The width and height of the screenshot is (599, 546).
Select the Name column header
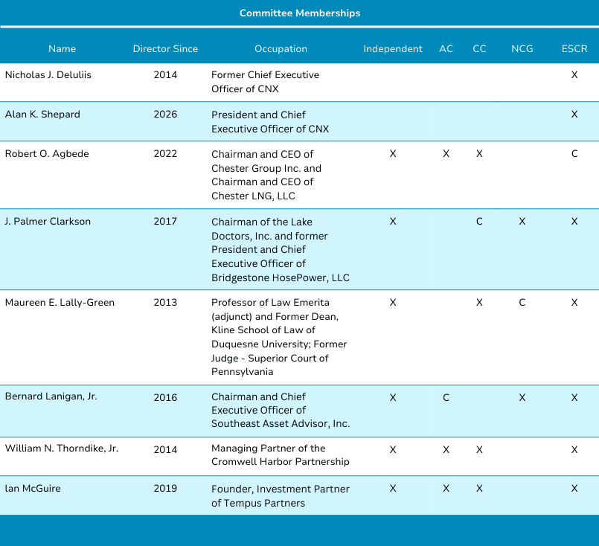pyautogui.click(x=62, y=49)
